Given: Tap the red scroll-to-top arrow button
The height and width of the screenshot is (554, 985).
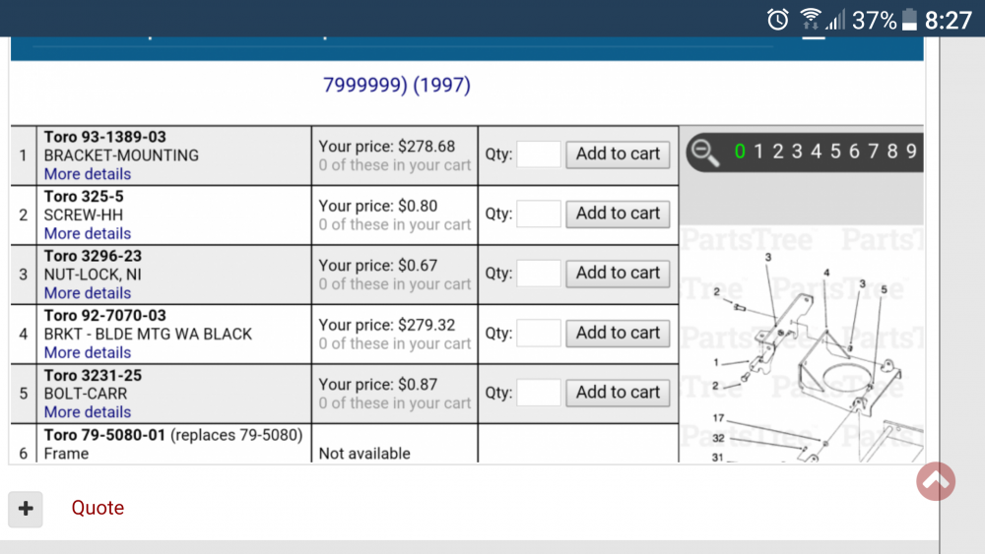Looking at the screenshot, I should point(935,480).
